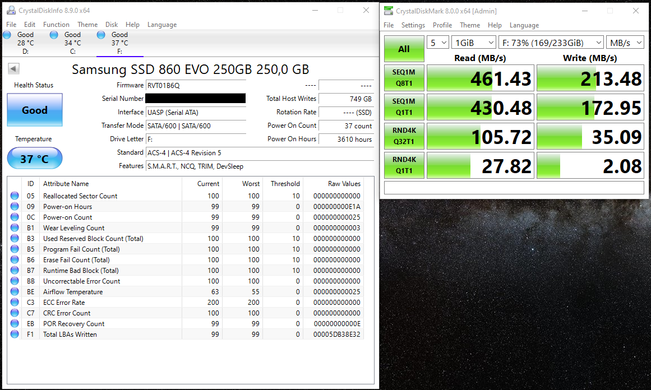This screenshot has width=651, height=390.
Task: Click status orb for Uncorrectable Error Count
Action: tap(15, 281)
